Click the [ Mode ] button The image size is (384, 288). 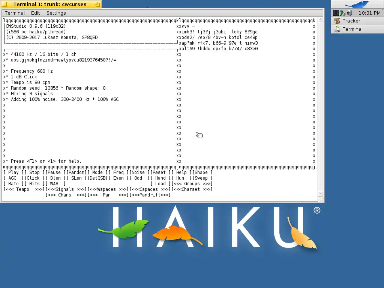pos(98,172)
